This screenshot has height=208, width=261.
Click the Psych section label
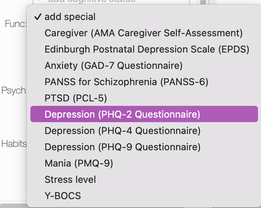(13, 90)
